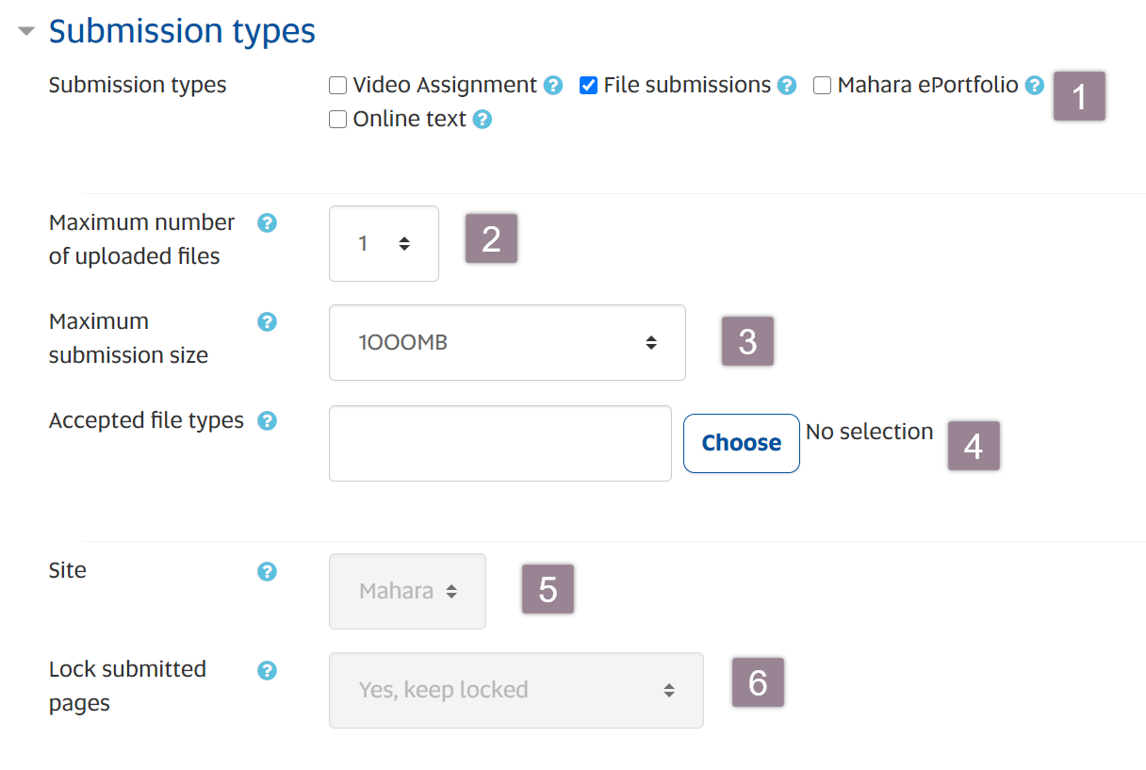Open help for Lock submitted pages

tap(267, 670)
